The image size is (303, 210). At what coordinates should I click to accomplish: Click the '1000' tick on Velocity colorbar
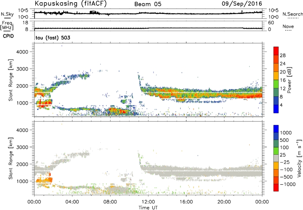pos(286,133)
